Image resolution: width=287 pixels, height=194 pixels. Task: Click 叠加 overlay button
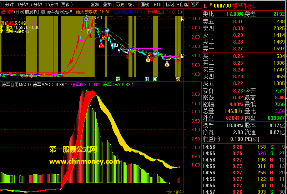[x=107, y=4]
